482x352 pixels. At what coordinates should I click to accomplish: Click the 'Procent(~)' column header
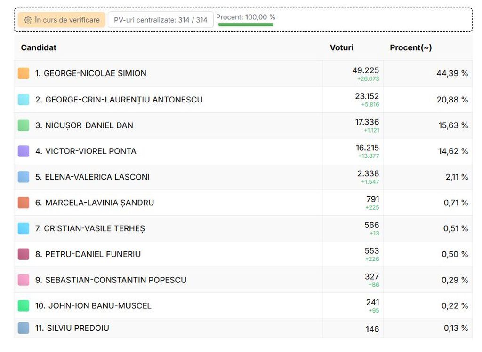coord(410,47)
